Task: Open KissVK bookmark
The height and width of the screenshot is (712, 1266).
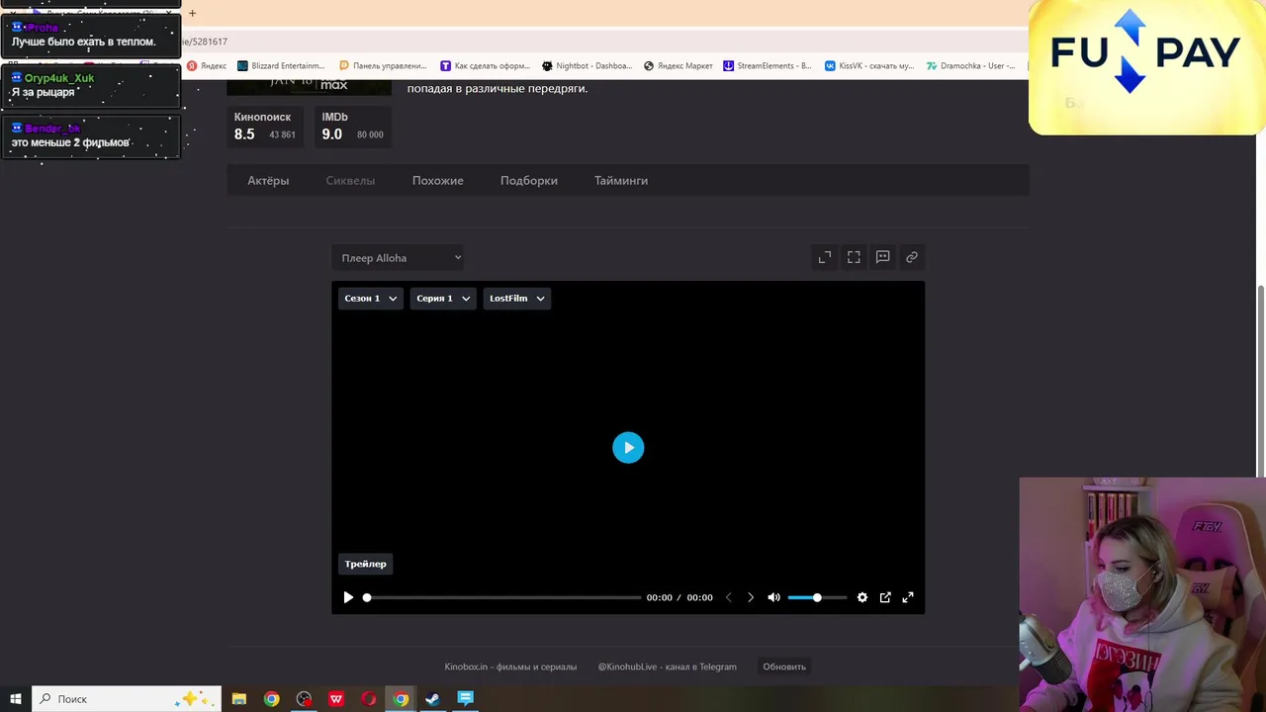Action: click(869, 66)
